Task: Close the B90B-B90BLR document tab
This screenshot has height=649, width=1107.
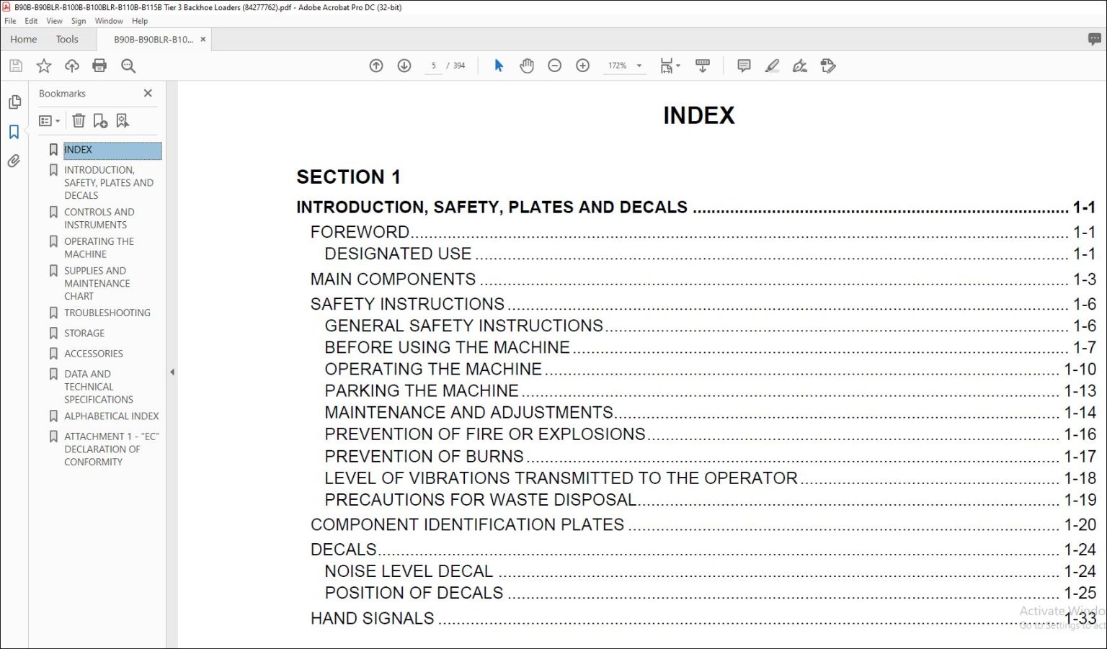Action: (x=203, y=40)
